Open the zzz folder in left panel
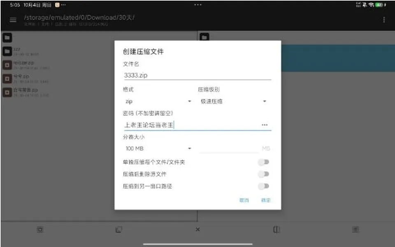The height and width of the screenshot is (247, 395). pos(7,51)
